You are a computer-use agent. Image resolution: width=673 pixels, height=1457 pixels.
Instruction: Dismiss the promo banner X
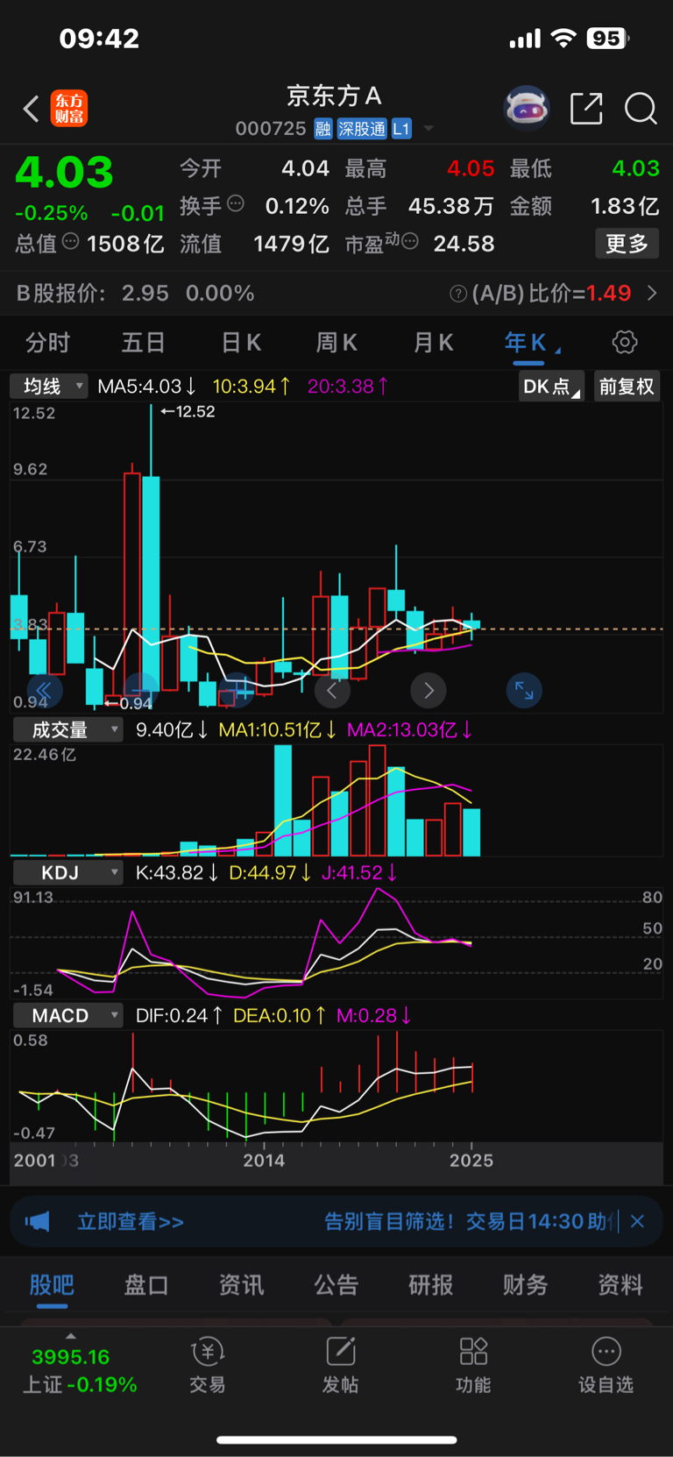637,1221
